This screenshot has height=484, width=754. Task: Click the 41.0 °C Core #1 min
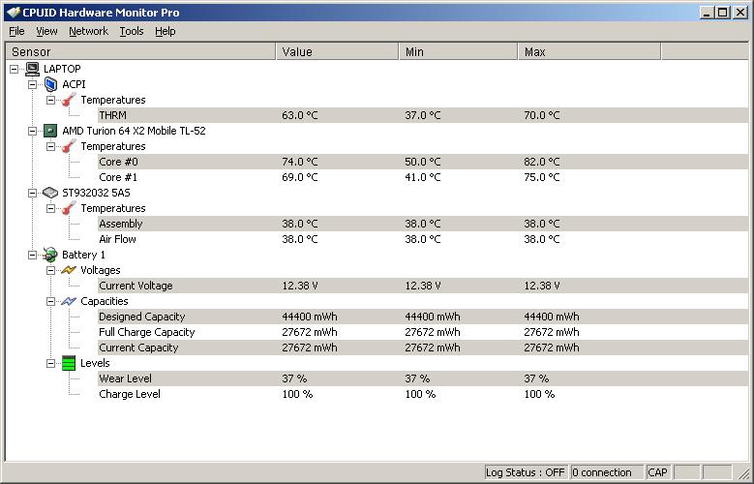click(423, 177)
